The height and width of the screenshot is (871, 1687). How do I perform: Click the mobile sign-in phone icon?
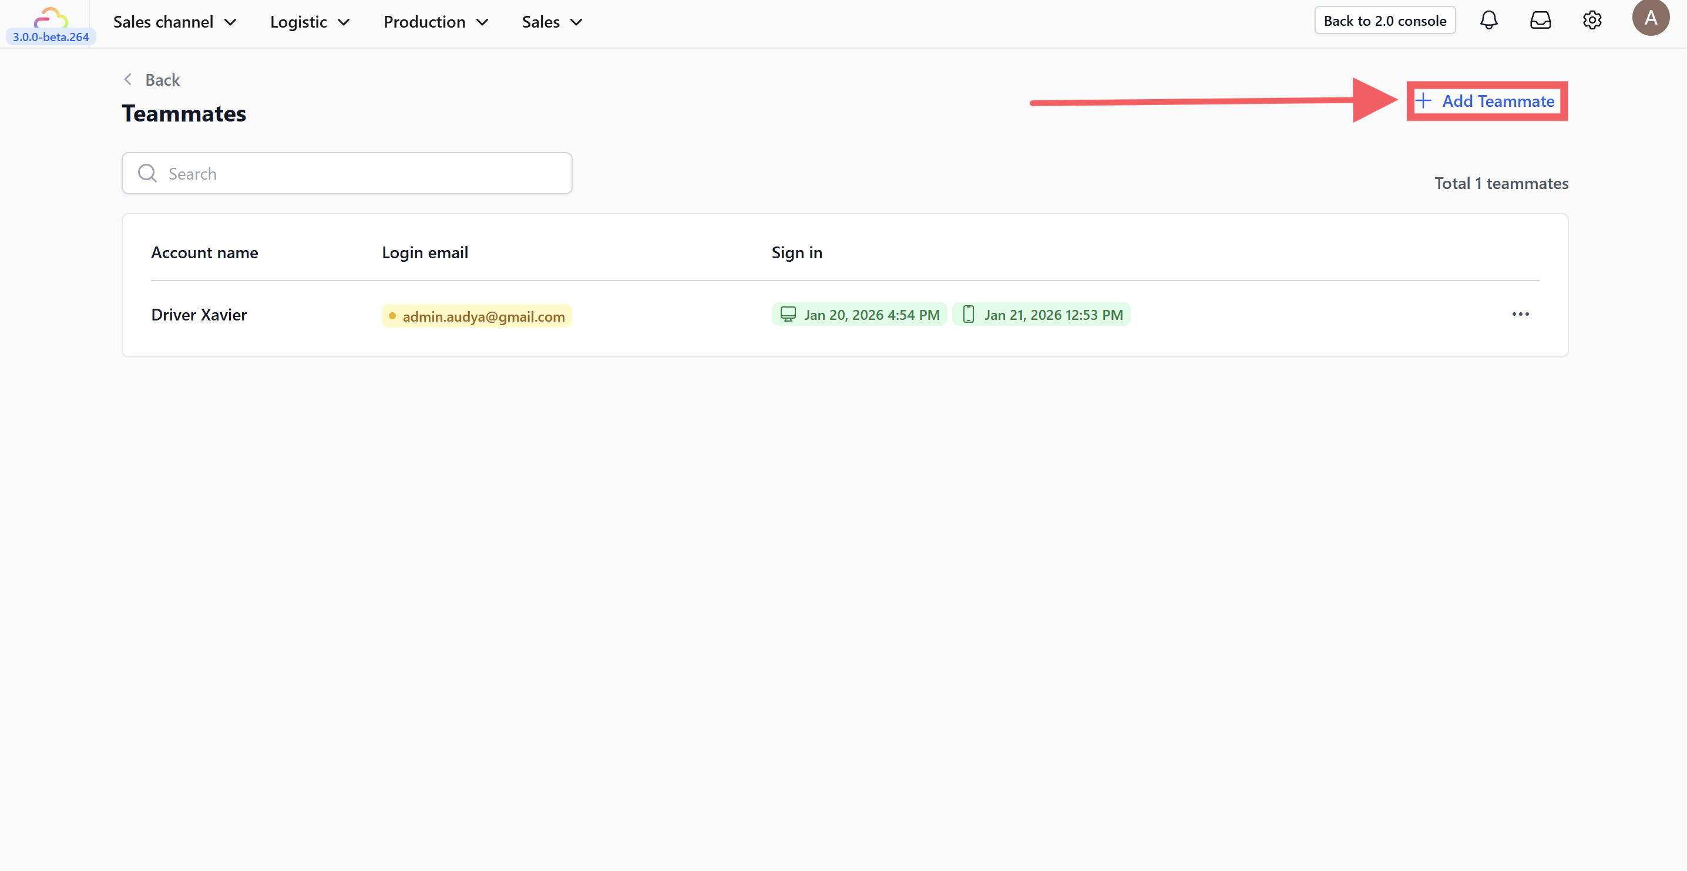coord(968,315)
